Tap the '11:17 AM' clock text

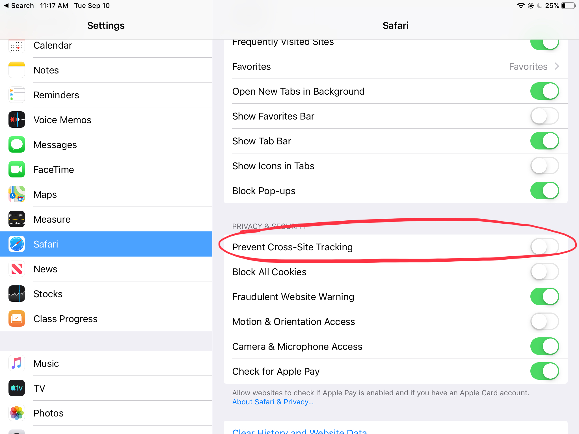pyautogui.click(x=54, y=6)
